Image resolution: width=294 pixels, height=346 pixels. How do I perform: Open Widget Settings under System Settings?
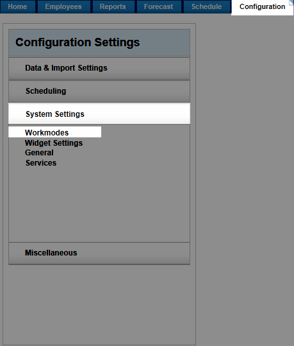(54, 143)
